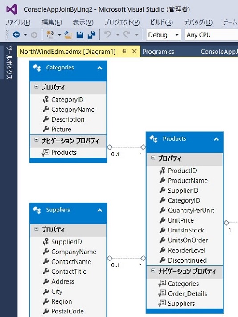Select the ContactName property in Suppliers

coord(71,262)
